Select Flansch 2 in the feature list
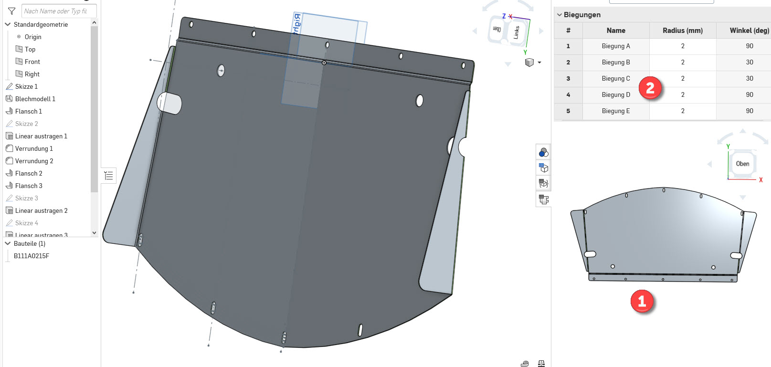The width and height of the screenshot is (771, 367). tap(29, 173)
